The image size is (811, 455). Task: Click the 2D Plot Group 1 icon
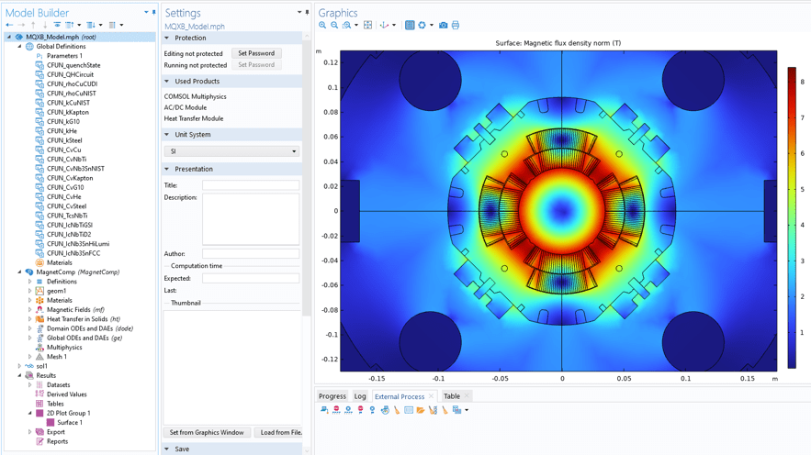coord(39,413)
